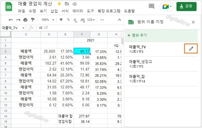Format as won currency

[x=61, y=20]
